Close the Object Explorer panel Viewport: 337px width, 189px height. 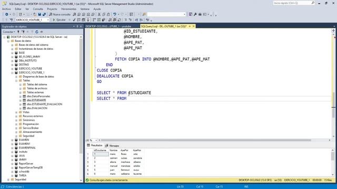tap(81, 26)
